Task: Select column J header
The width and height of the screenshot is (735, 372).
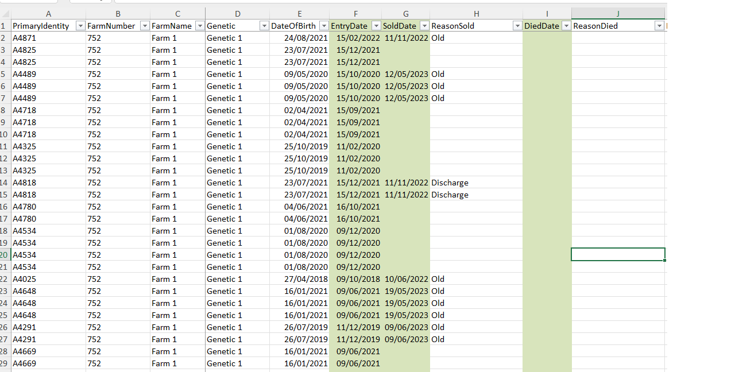Action: (618, 14)
